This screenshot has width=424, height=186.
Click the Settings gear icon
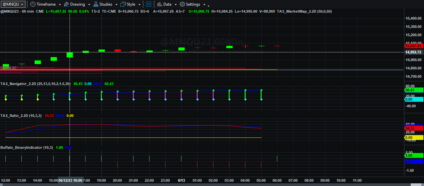click(182, 4)
